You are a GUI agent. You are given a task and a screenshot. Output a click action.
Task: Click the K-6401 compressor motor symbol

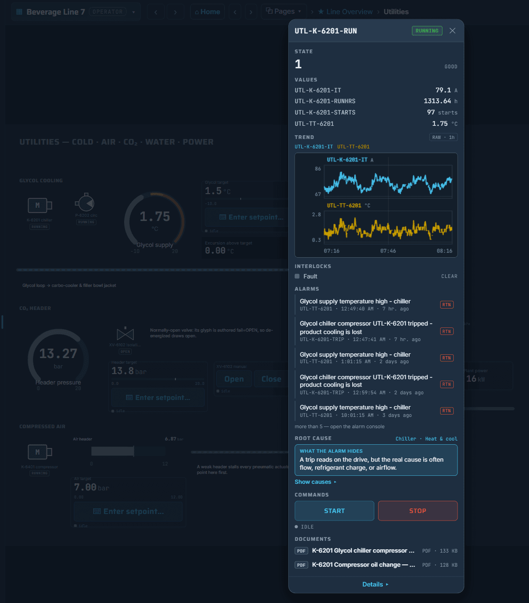point(39,452)
